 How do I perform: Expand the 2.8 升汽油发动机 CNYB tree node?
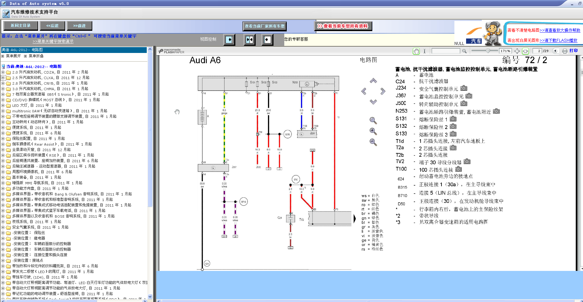click(3, 83)
